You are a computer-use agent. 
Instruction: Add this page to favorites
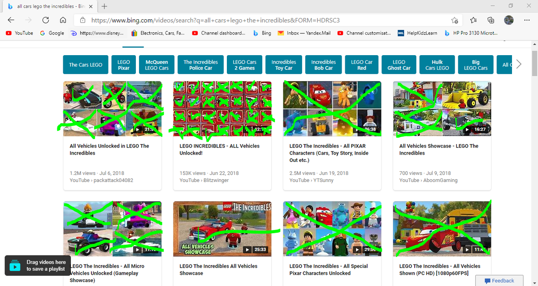(x=455, y=20)
